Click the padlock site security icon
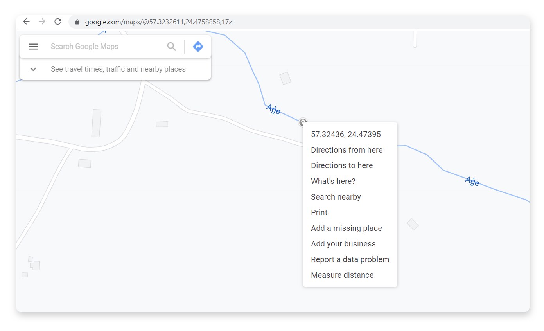Screen dimensions: 544x331 tap(77, 22)
